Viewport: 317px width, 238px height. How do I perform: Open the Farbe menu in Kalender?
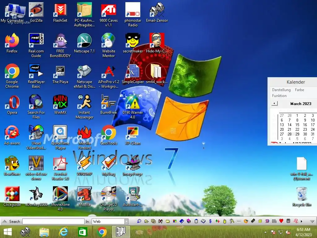click(x=299, y=90)
